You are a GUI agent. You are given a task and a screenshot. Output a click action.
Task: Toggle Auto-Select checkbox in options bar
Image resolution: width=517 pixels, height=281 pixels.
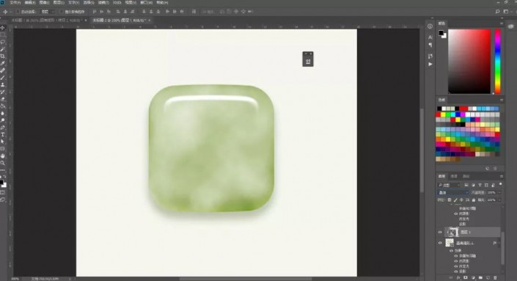[x=18, y=12]
